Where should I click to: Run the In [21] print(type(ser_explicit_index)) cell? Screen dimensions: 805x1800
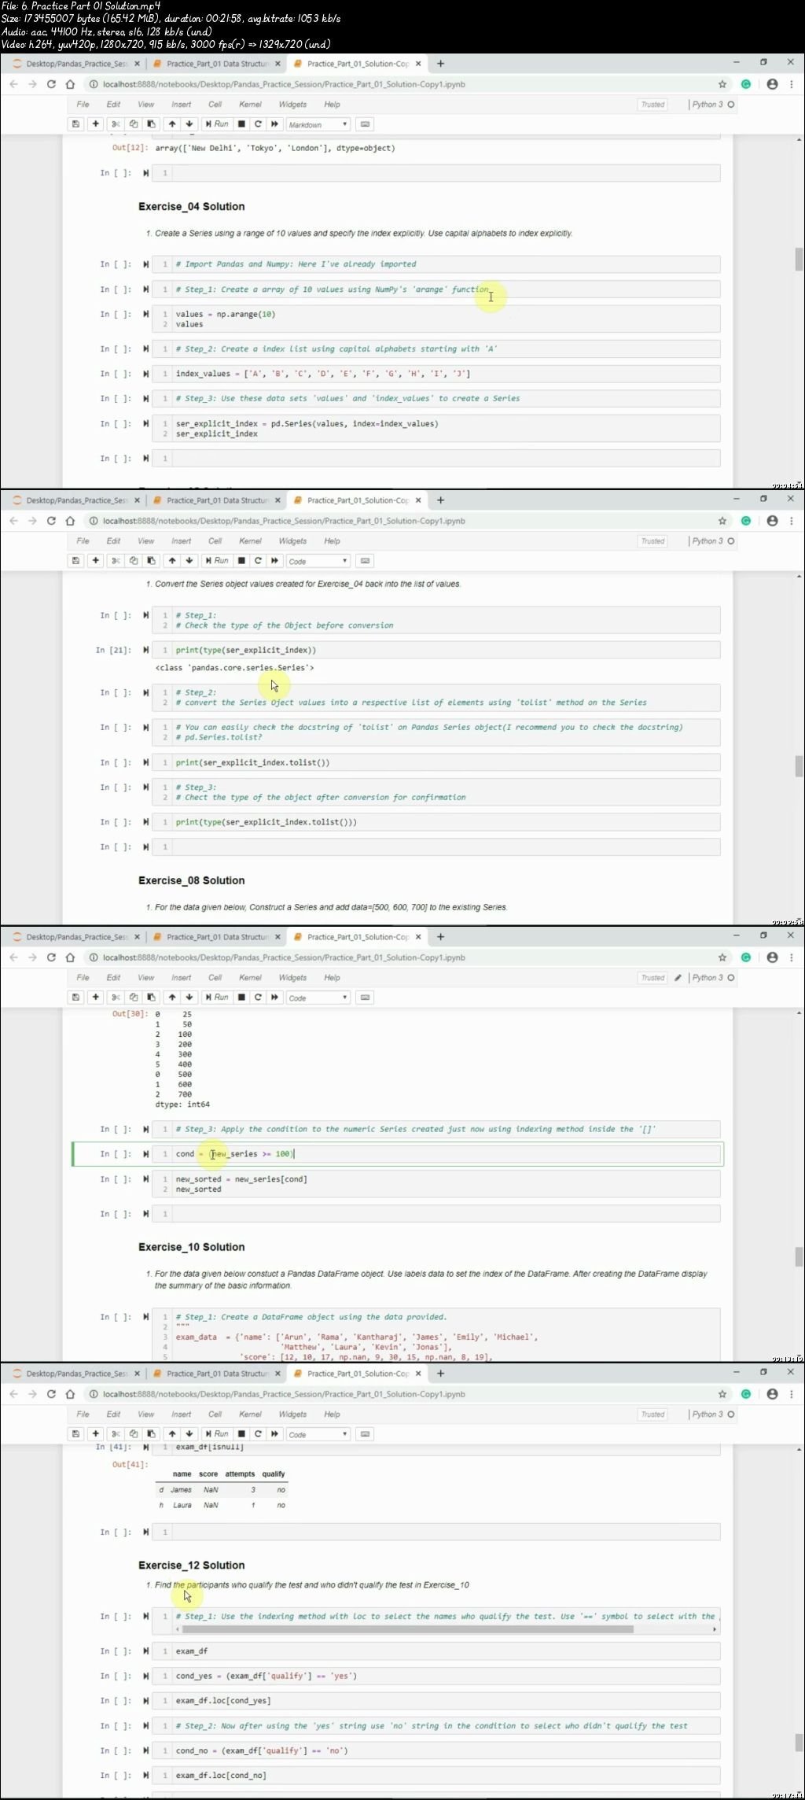pyautogui.click(x=146, y=650)
